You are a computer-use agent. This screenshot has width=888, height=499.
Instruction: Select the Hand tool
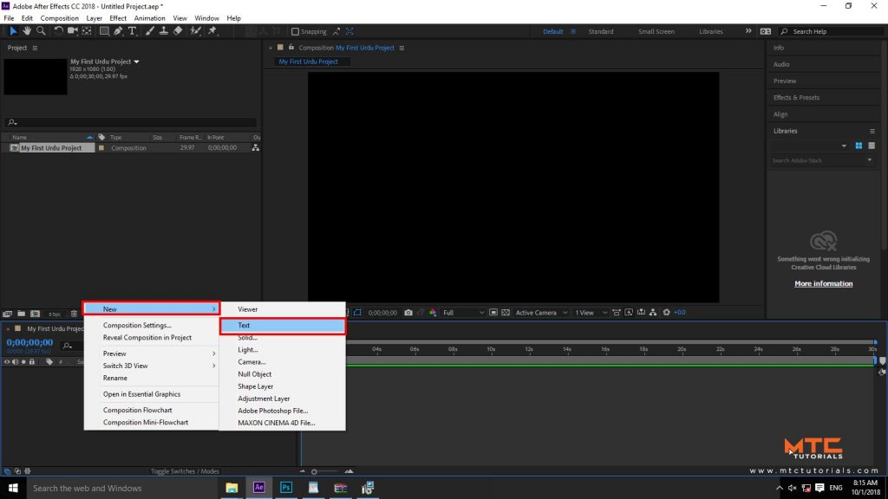click(x=27, y=31)
